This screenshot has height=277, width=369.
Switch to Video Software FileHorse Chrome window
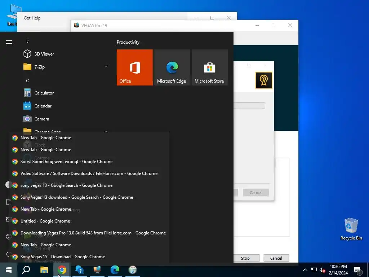click(x=89, y=173)
